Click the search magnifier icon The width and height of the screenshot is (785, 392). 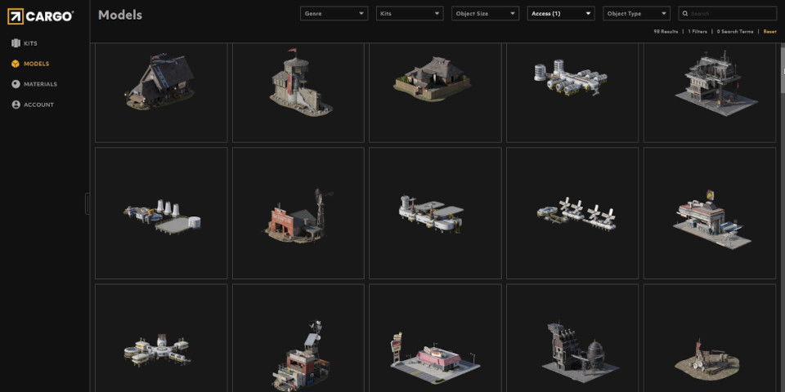(685, 14)
